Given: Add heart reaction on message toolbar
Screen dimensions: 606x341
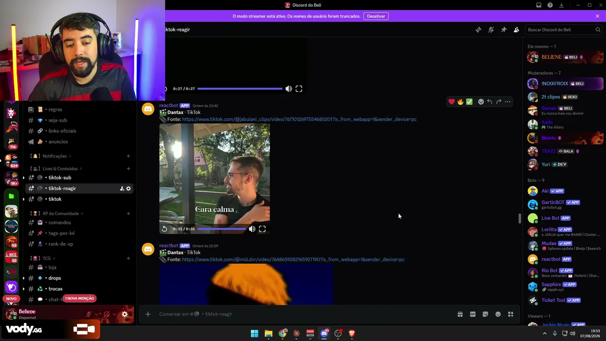Looking at the screenshot, I should tap(452, 102).
